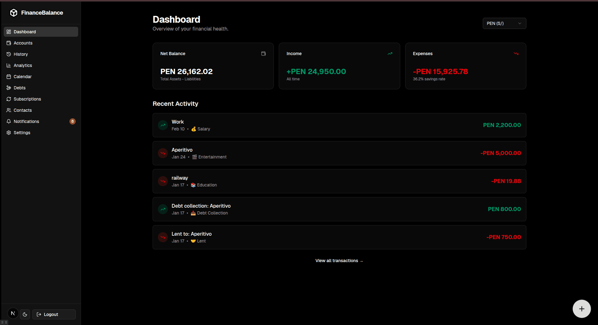Viewport: 598px width, 325px height.
Task: Open Accounts from the sidebar icon
Action: [9, 43]
